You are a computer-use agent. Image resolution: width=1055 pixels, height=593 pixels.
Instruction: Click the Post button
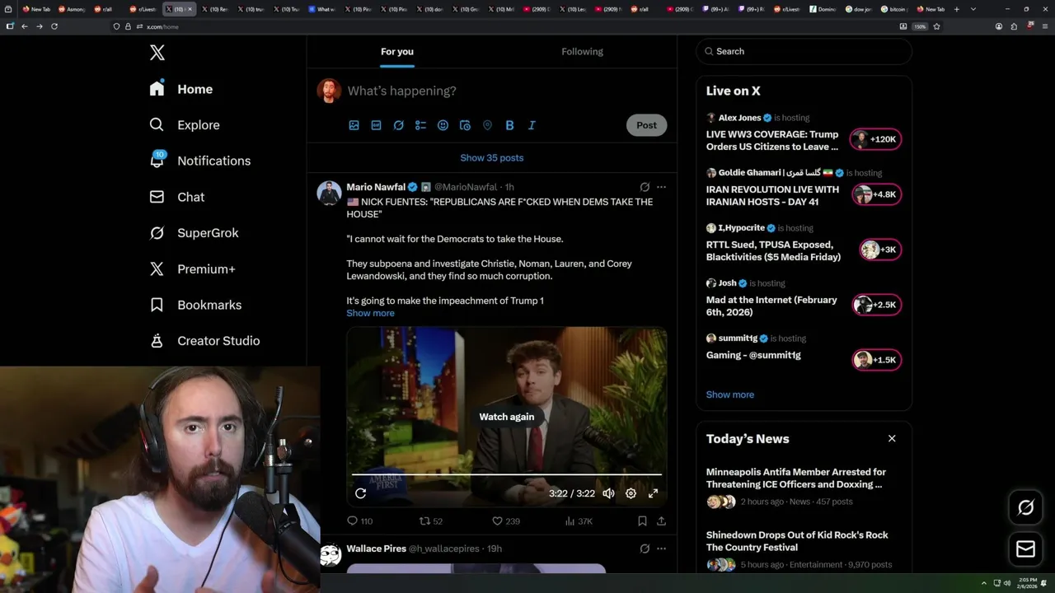coord(646,125)
